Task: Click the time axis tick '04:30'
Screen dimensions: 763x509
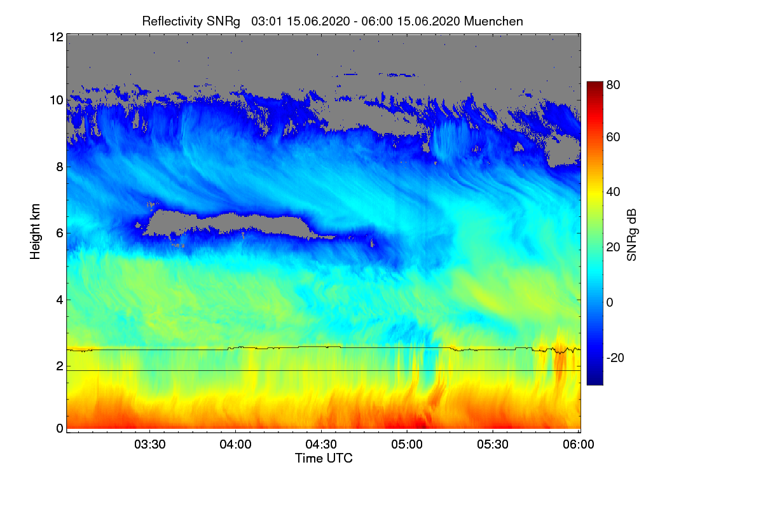Action: pos(322,445)
